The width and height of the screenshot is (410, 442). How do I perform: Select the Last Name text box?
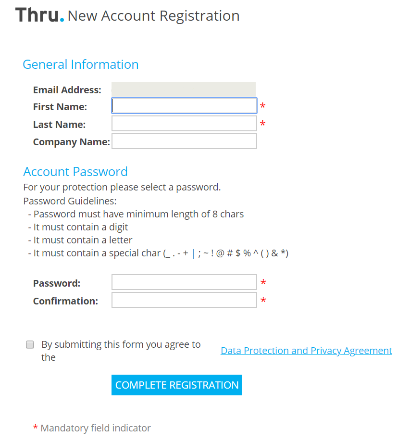coord(184,124)
